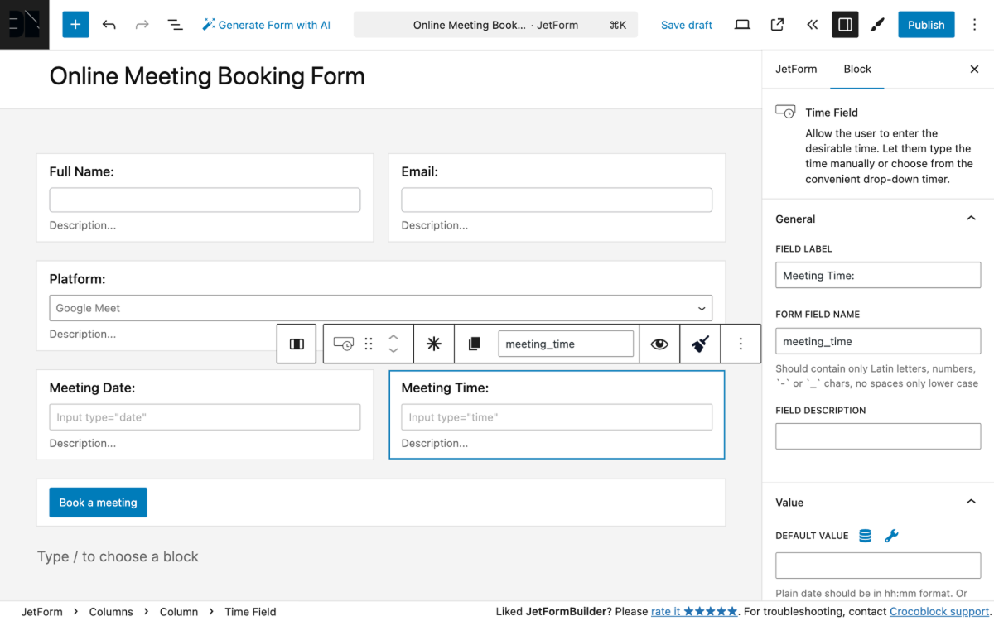
Task: Switch to the Block sidebar tab
Action: point(857,69)
